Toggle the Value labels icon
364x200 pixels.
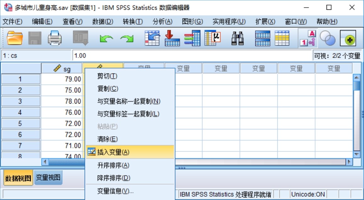click(308, 38)
